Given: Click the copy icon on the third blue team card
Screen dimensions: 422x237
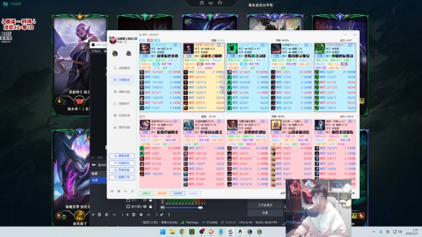Looking at the screenshot, I should (x=263, y=122).
